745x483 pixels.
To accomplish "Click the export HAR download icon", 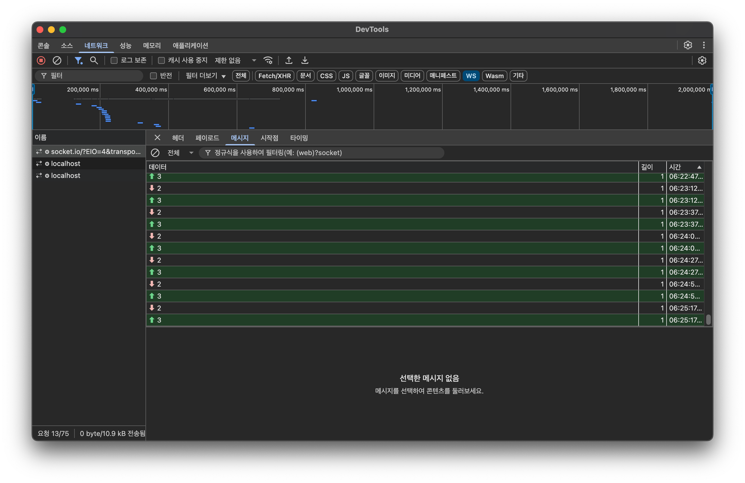I will pyautogui.click(x=305, y=60).
